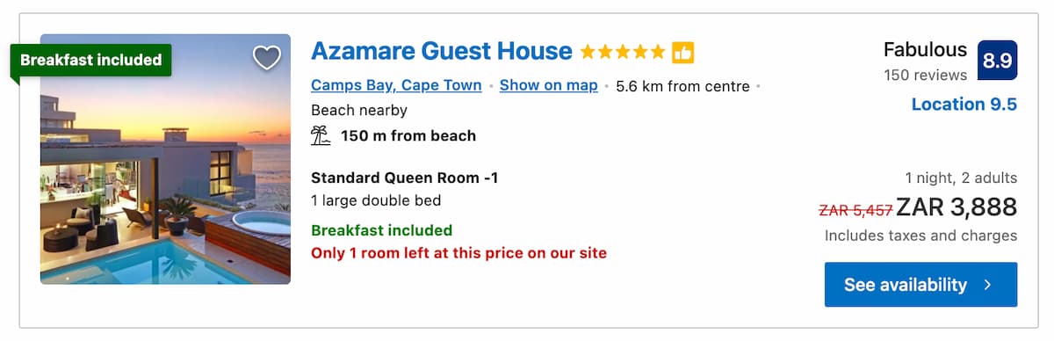
Task: Select Standard Queen Room -1 text
Action: pos(405,178)
